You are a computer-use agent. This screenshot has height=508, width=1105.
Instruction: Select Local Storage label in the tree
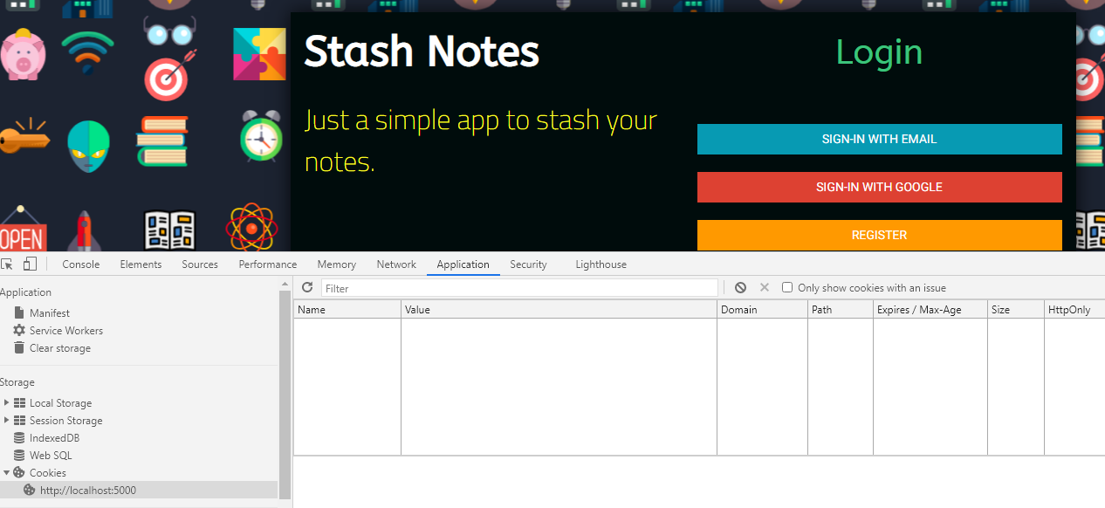click(x=60, y=403)
